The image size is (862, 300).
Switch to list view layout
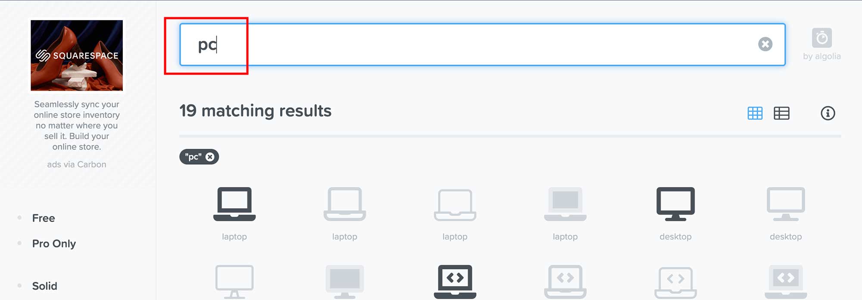point(781,113)
